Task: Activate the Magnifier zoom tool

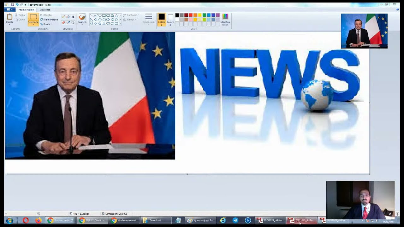Action: 73,23
